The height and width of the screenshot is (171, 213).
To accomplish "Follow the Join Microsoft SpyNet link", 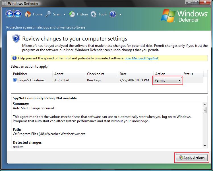I will [x=142, y=58].
